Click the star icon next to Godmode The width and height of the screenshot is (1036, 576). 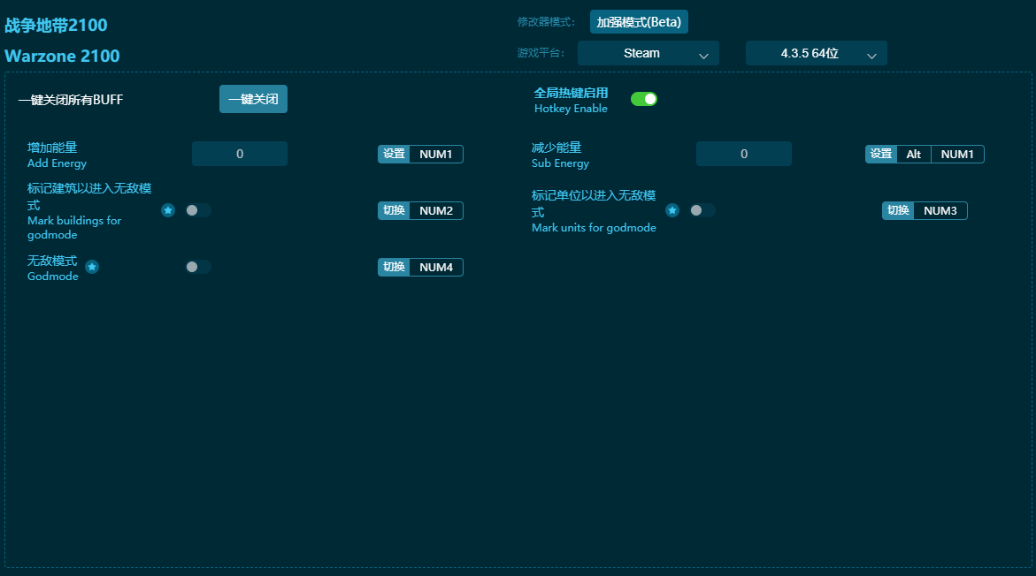pyautogui.click(x=92, y=266)
